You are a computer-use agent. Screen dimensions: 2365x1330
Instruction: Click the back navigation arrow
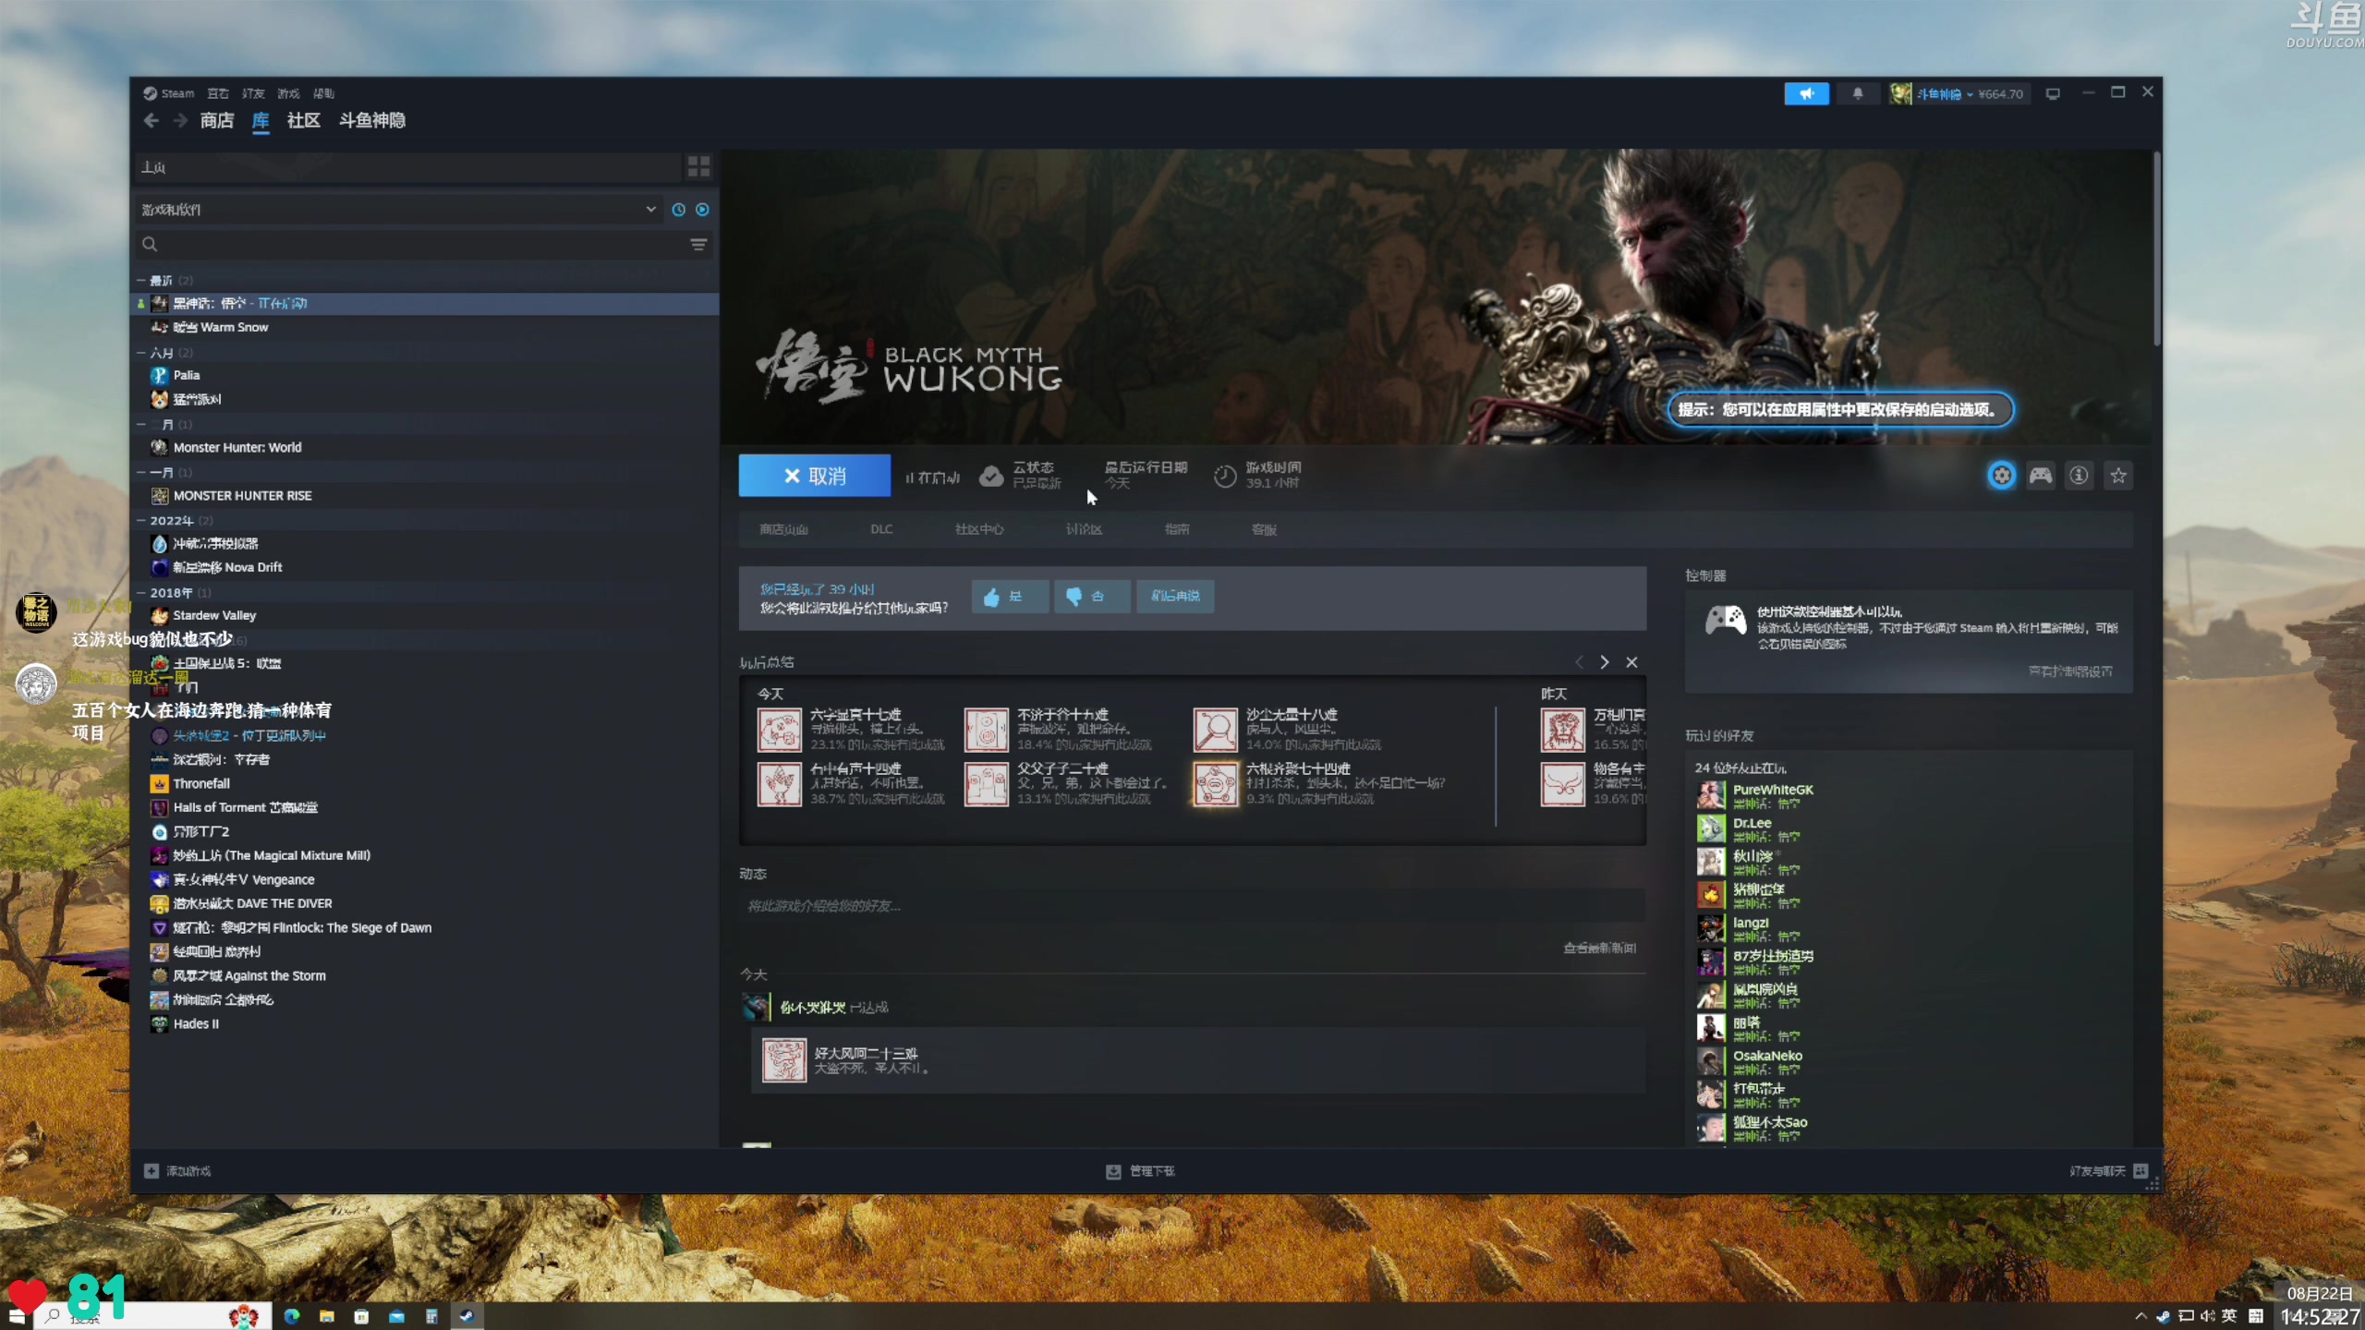click(152, 121)
